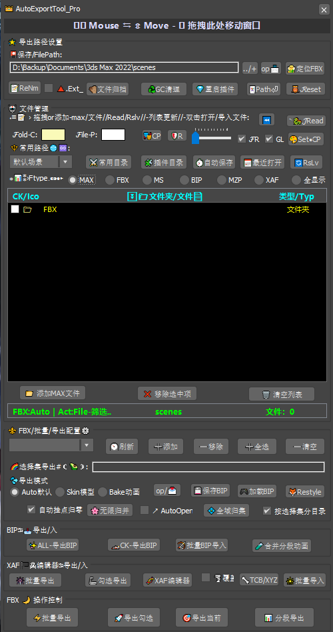Image resolution: width=333 pixels, height=632 pixels.
Task: Click the 文件归档 archive button
Action: click(x=107, y=89)
